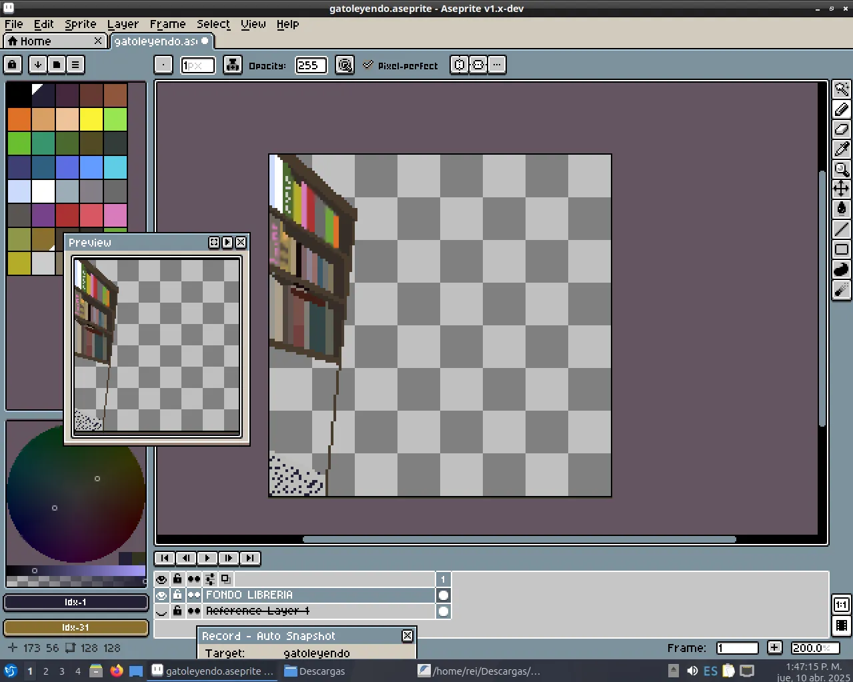Open the Select menu
Viewport: 853px width, 682px height.
(x=213, y=24)
